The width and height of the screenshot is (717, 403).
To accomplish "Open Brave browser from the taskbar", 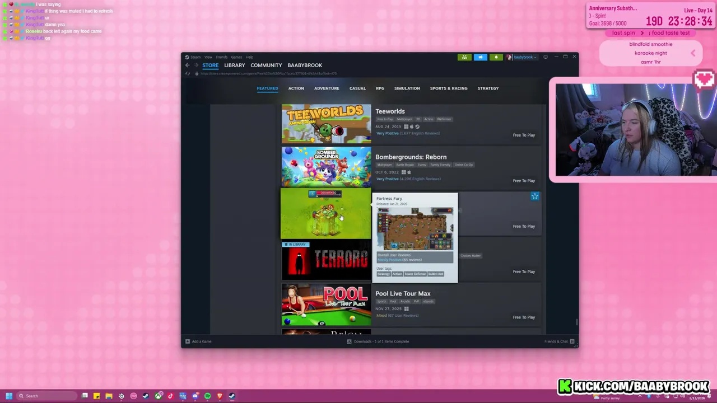I will tap(220, 396).
